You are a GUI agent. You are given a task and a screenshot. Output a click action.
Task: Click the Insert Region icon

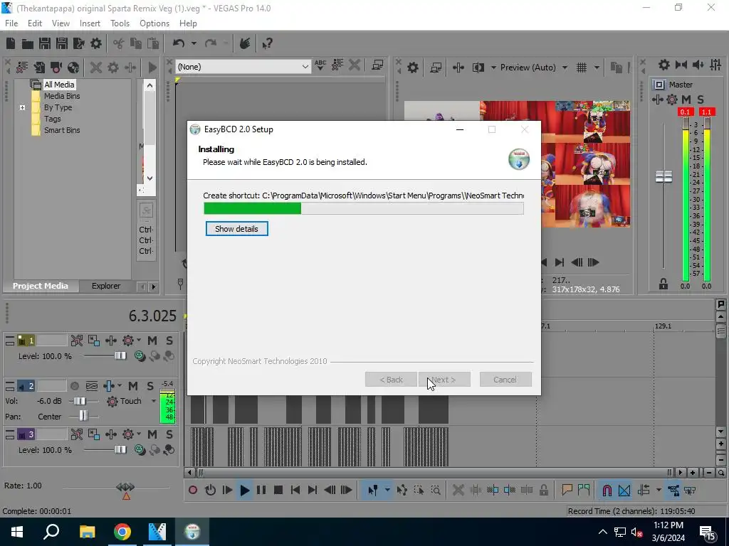584,490
